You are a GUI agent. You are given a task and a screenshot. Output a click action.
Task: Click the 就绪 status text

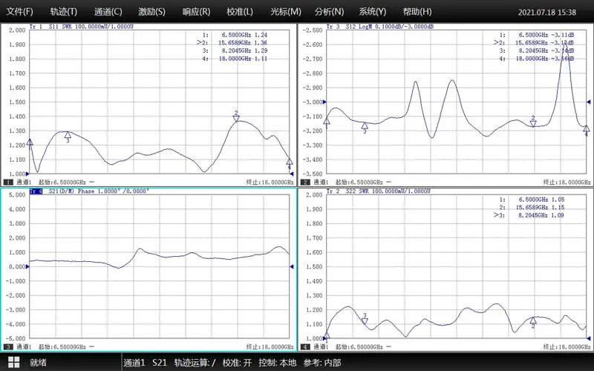click(38, 362)
